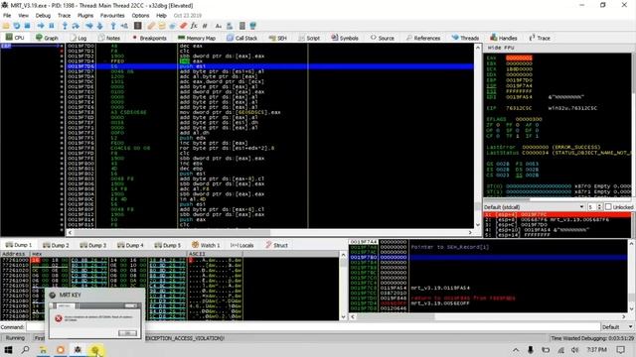Click the disassembly horizontal scrollbar

(x=269, y=232)
